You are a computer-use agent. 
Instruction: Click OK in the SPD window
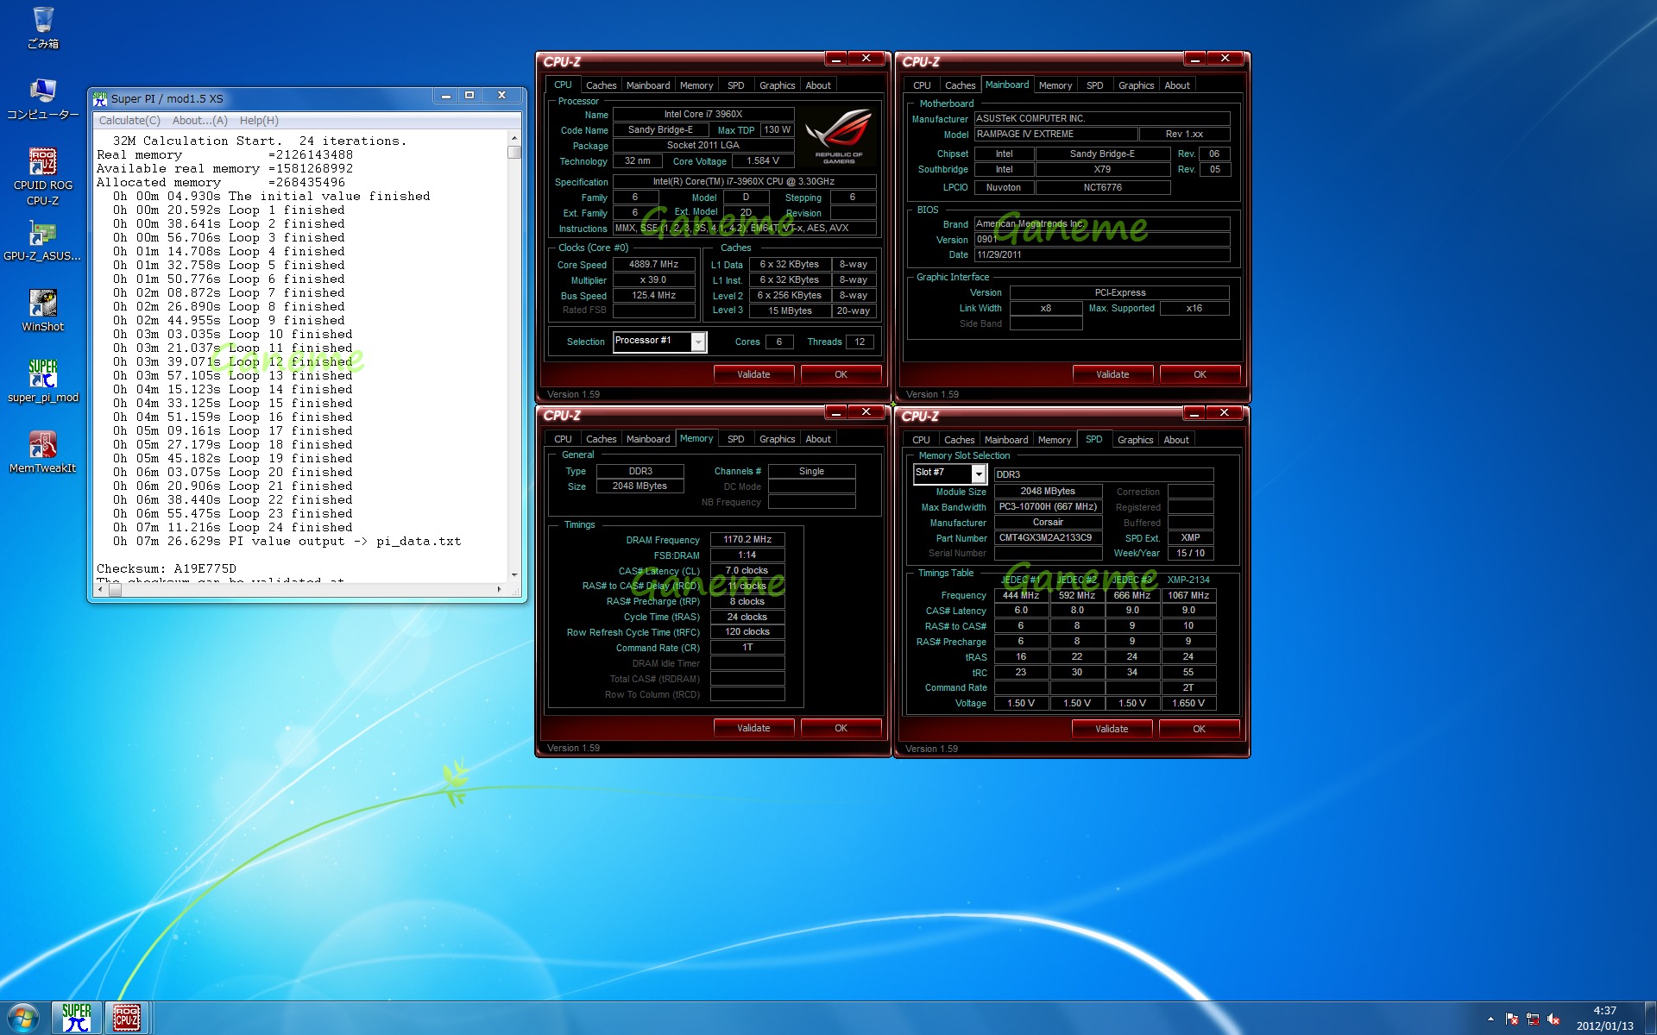point(1199,729)
